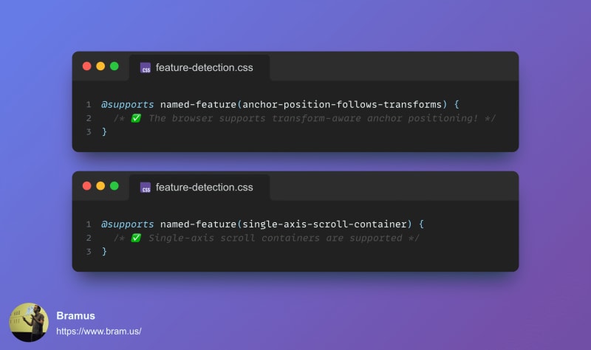Viewport: 591px width, 350px height.
Task: Click the CSS file icon in top window tab
Action: (x=146, y=68)
